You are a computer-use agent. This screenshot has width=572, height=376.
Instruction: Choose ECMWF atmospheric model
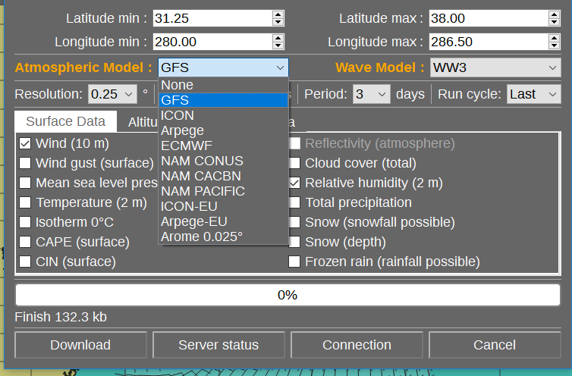[223, 146]
